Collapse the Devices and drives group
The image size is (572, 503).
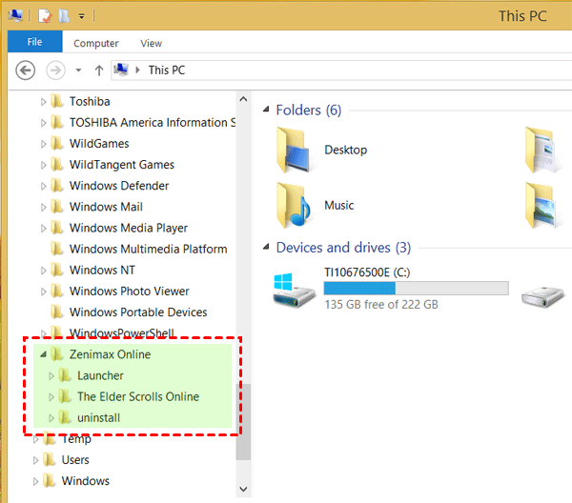(x=266, y=248)
